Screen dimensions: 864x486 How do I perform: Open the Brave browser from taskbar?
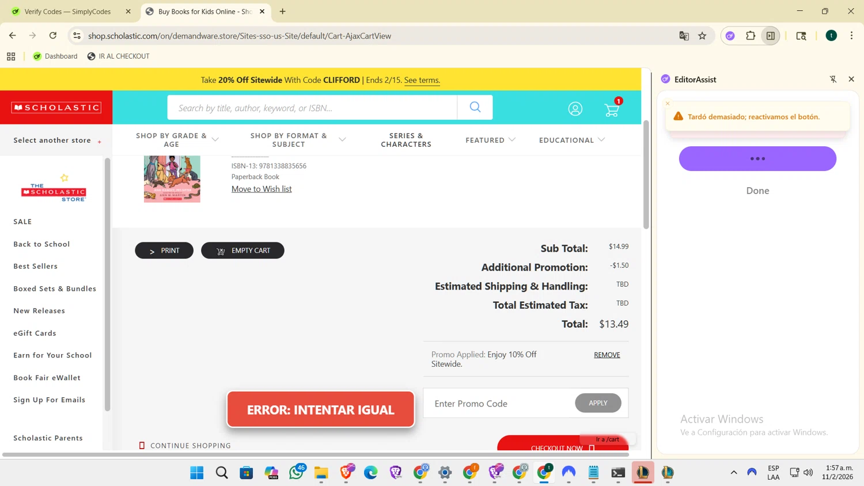click(x=346, y=473)
